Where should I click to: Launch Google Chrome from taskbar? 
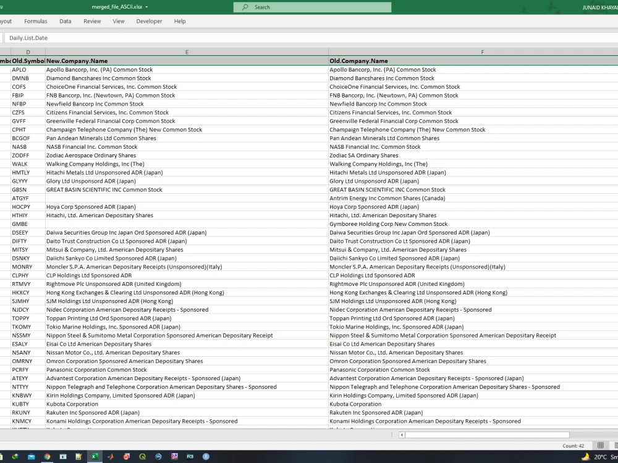[x=47, y=457]
